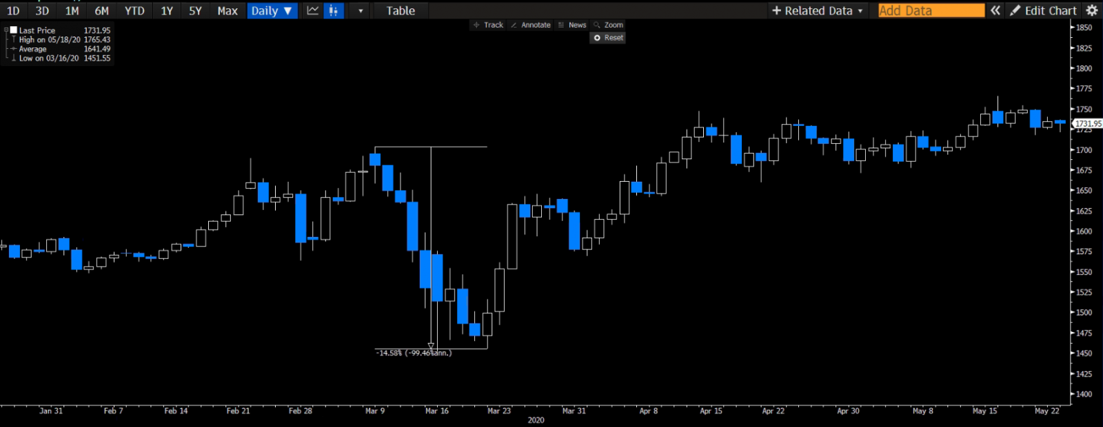This screenshot has width=1103, height=427.
Task: Click the Feb 21 date axis label
Action: [239, 411]
